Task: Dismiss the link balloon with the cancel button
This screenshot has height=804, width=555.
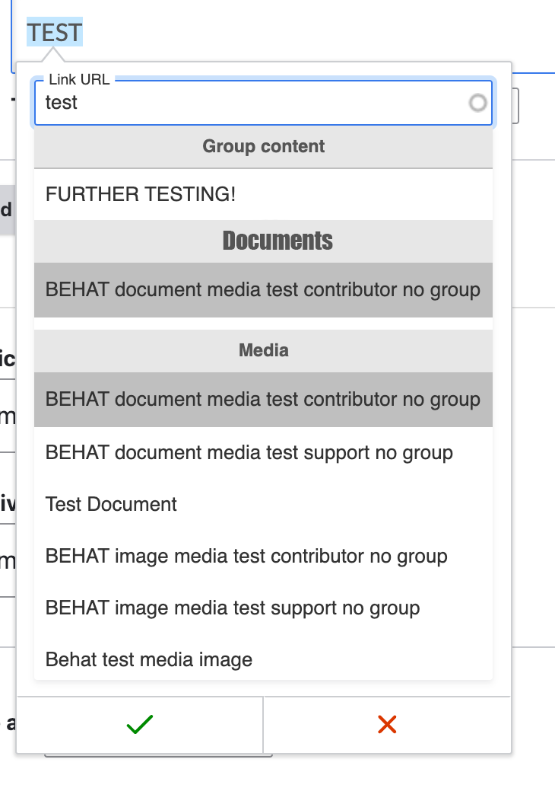Action: click(387, 724)
